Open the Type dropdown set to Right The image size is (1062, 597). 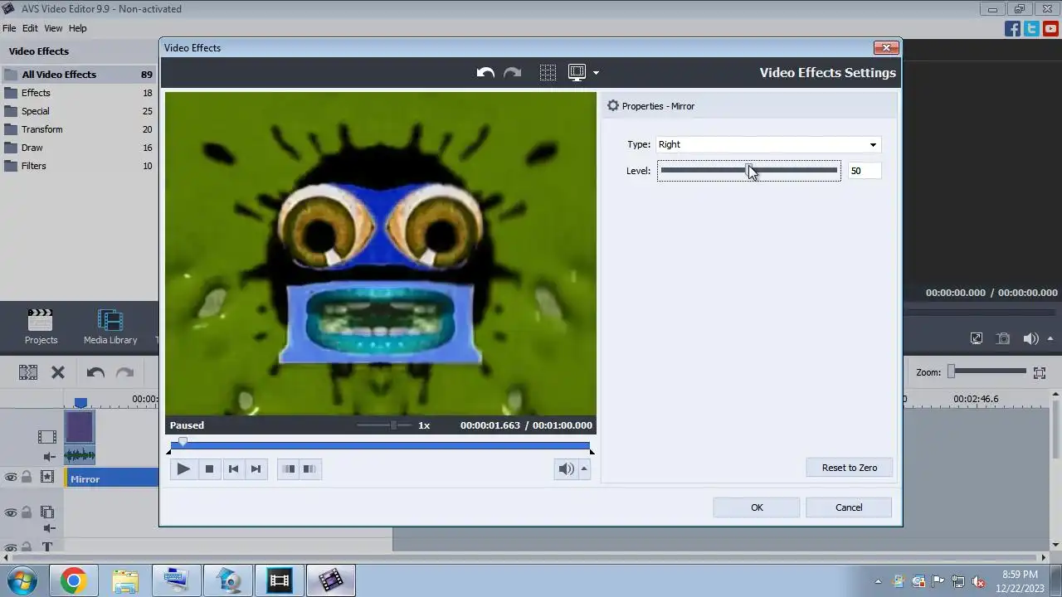coord(767,144)
